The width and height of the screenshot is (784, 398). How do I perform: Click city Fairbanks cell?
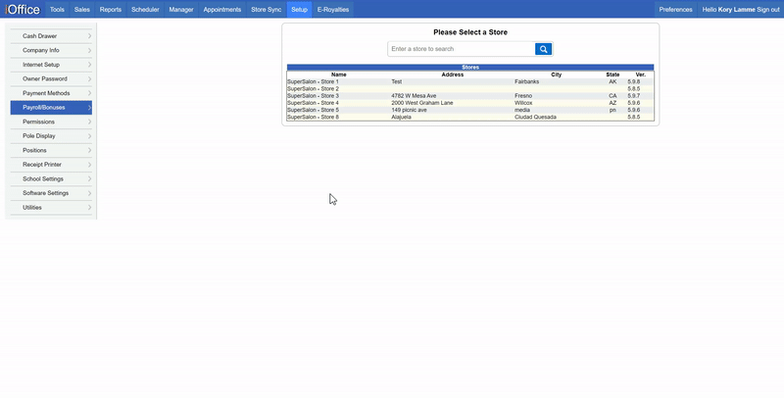(526, 81)
